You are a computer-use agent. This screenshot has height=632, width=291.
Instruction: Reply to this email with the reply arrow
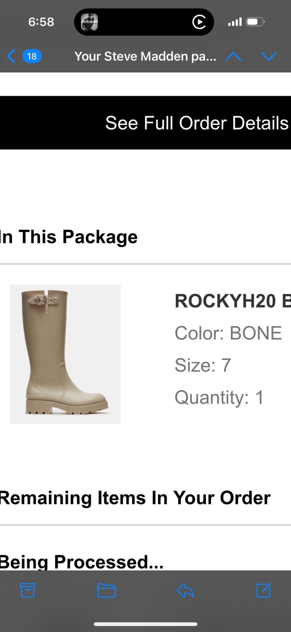coord(184,591)
